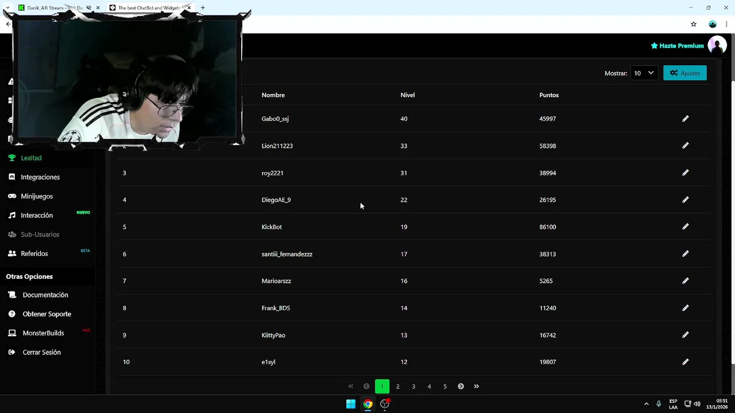Click the Ajustes settings button
735x413 pixels.
click(x=685, y=73)
